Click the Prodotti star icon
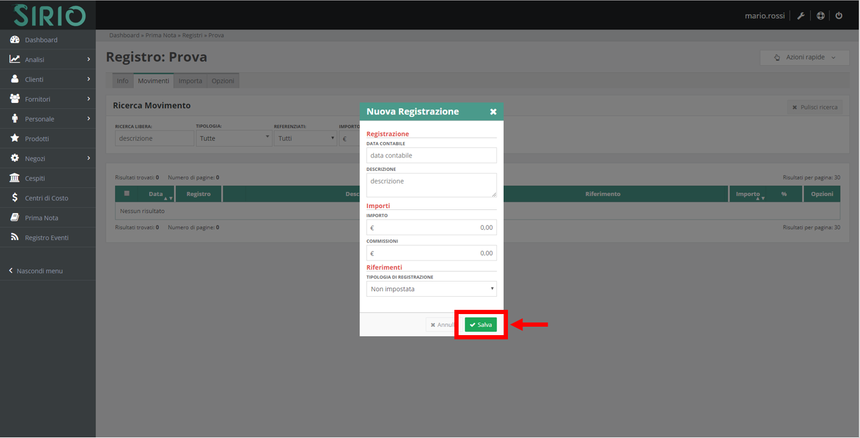Image resolution: width=860 pixels, height=438 pixels. (15, 138)
